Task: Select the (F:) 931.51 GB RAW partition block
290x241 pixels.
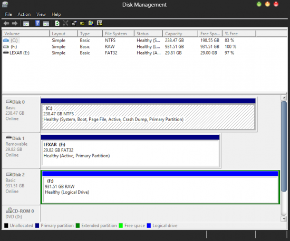Action: (160, 187)
